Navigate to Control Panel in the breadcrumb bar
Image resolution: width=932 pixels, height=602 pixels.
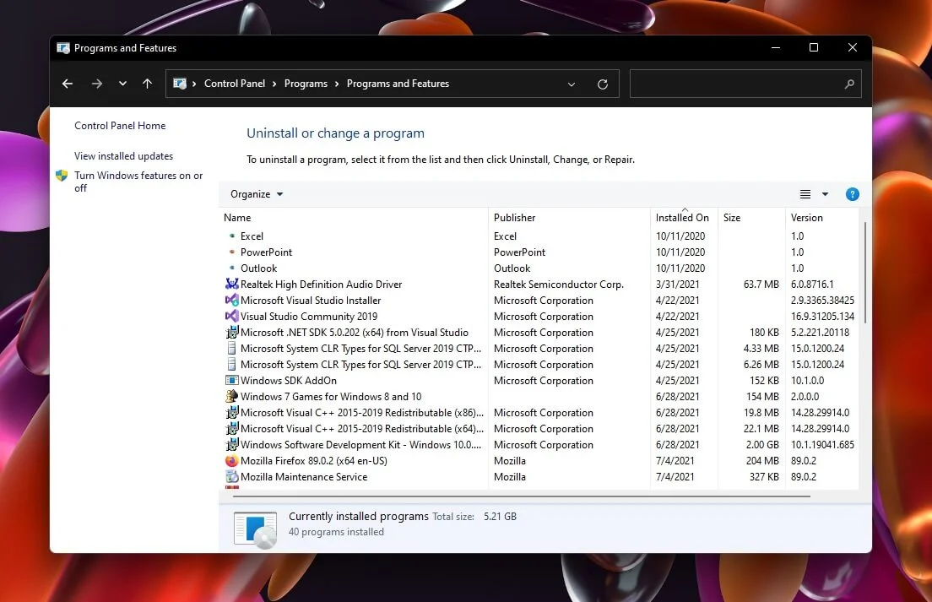[235, 84]
